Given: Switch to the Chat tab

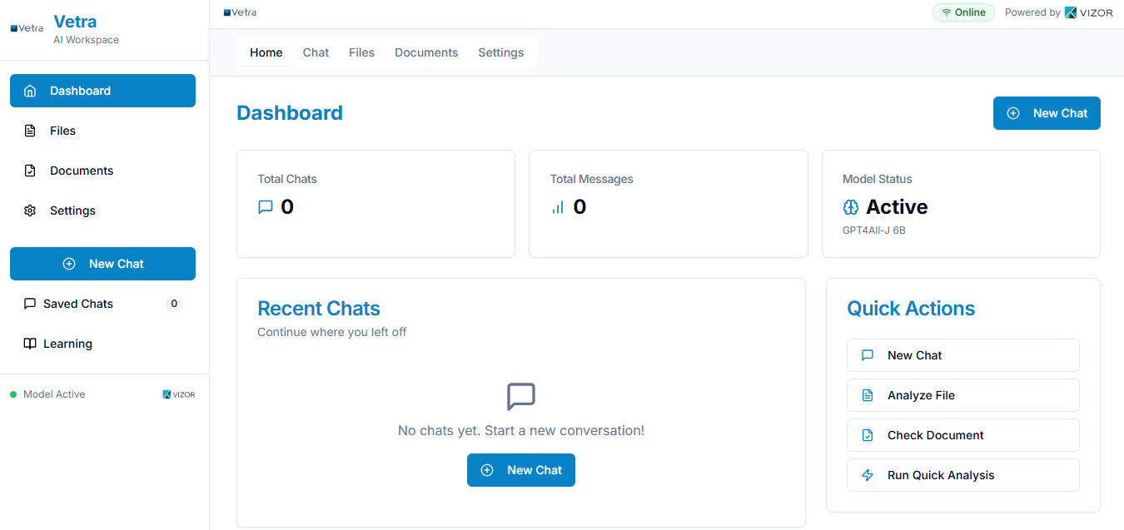Looking at the screenshot, I should coord(316,52).
